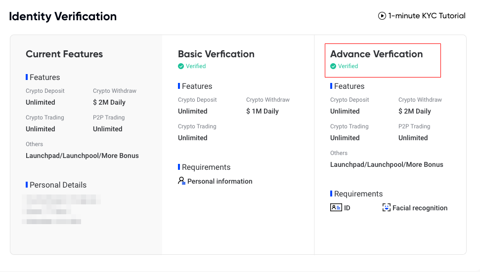Click the Personal information requirement text
480x272 pixels.
tap(219, 181)
